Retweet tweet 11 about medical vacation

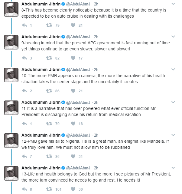pyautogui.click(x=49, y=124)
